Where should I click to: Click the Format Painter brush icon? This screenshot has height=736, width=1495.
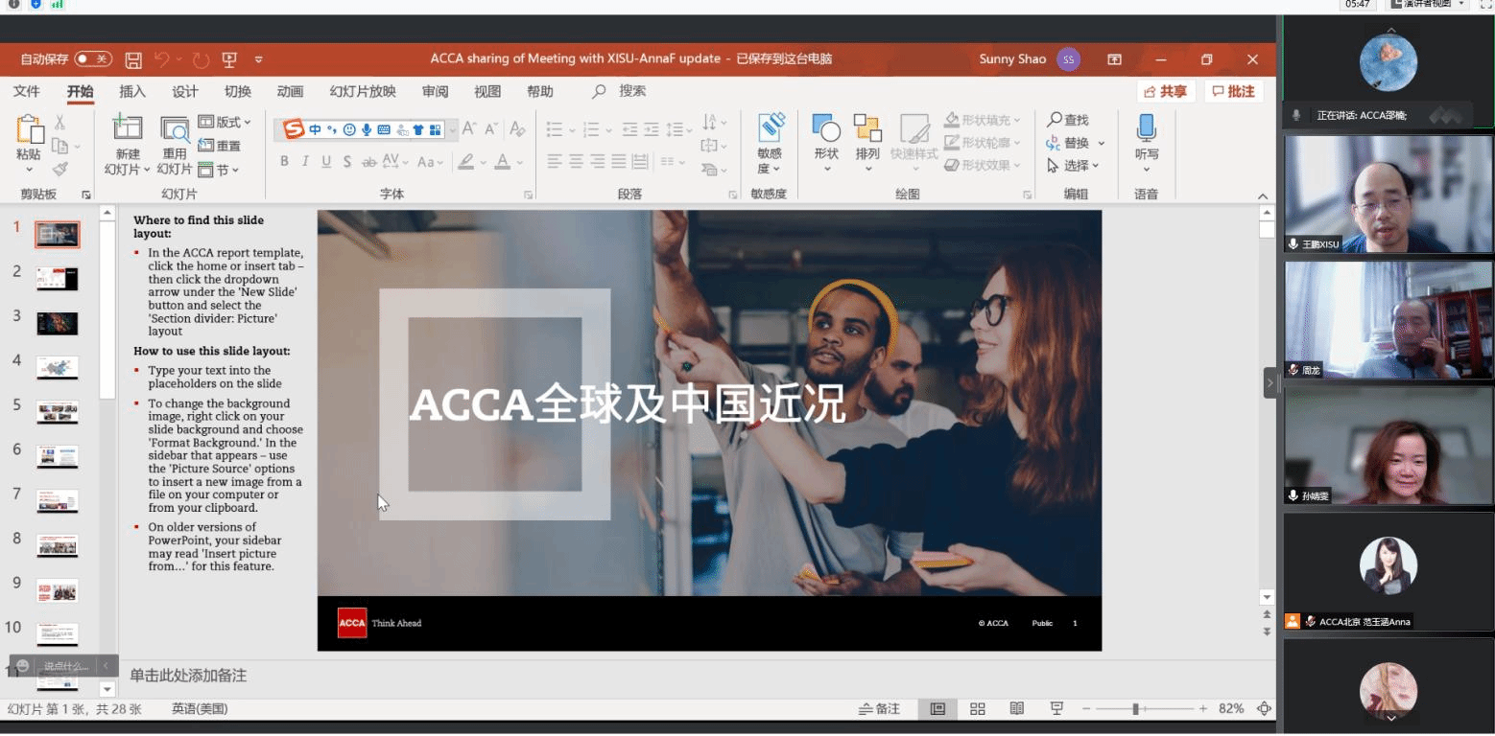(60, 170)
